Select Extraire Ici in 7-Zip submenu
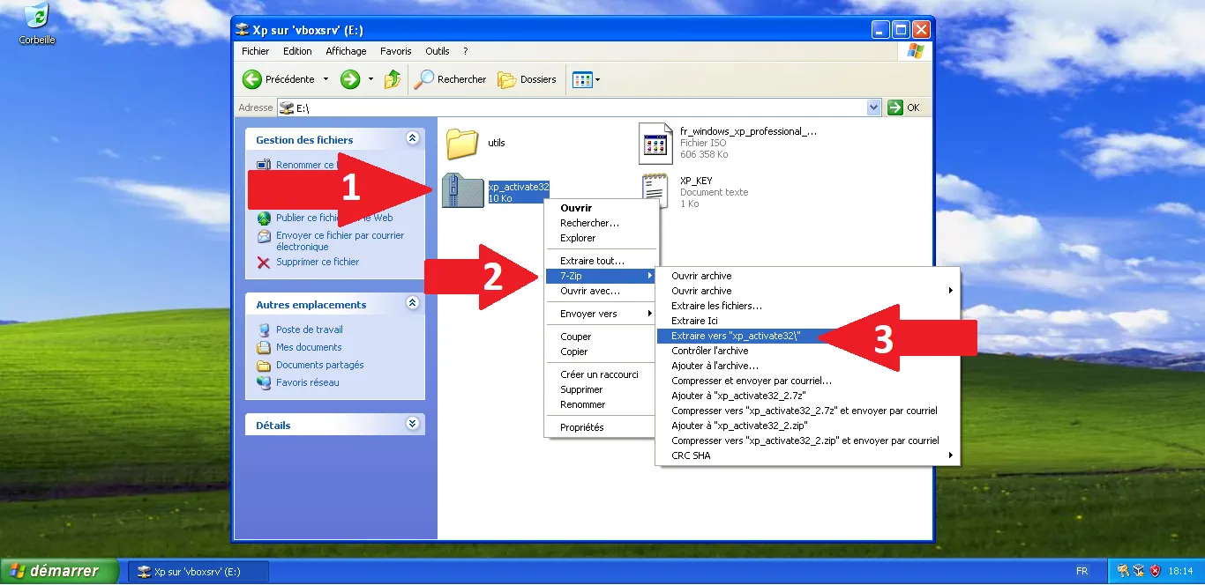This screenshot has height=585, width=1205. tap(694, 321)
